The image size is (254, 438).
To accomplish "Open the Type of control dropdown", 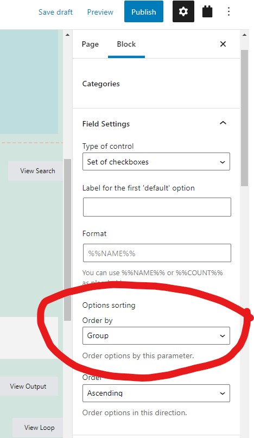I will [156, 161].
